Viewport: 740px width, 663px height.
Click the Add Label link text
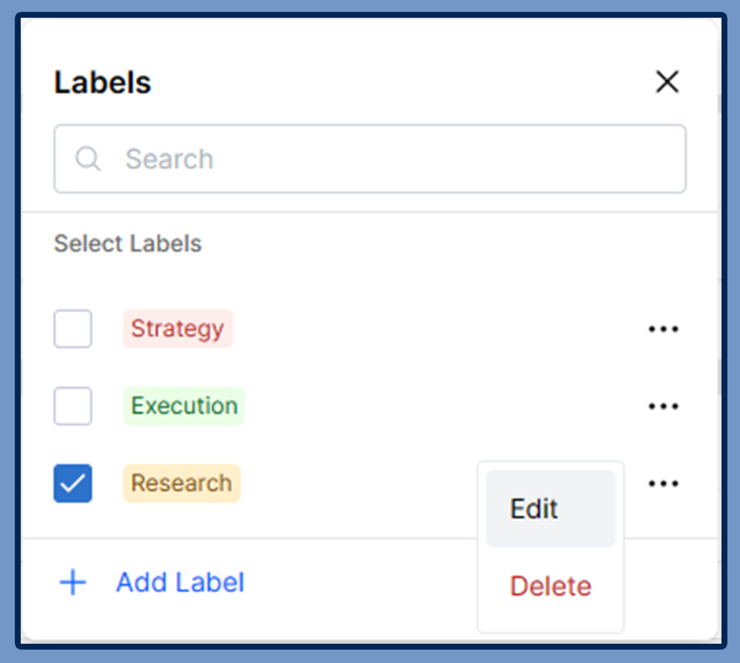coord(180,583)
